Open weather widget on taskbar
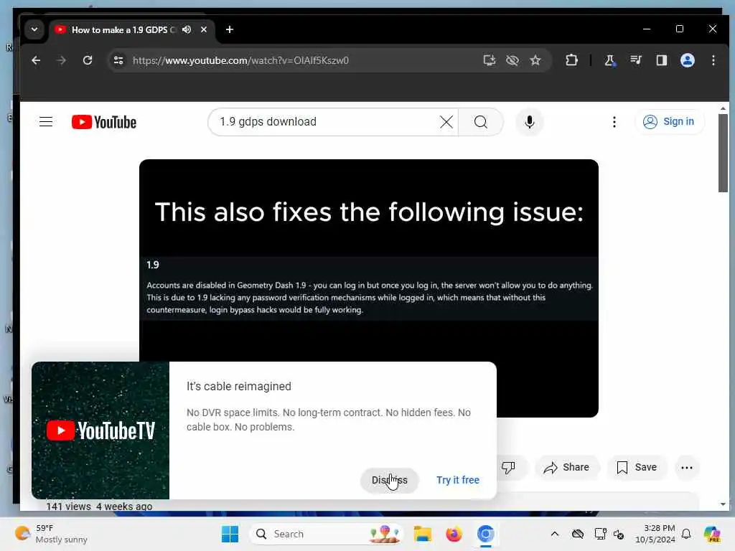This screenshot has width=735, height=551. click(x=51, y=534)
